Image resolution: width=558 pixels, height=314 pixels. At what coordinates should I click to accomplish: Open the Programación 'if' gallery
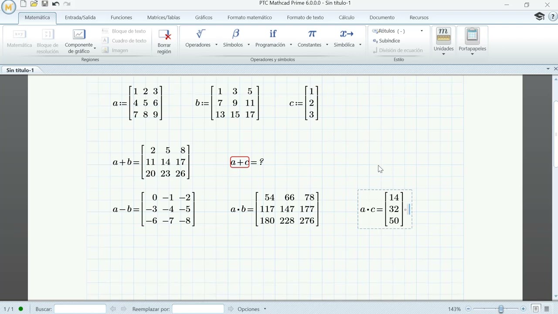tap(273, 34)
